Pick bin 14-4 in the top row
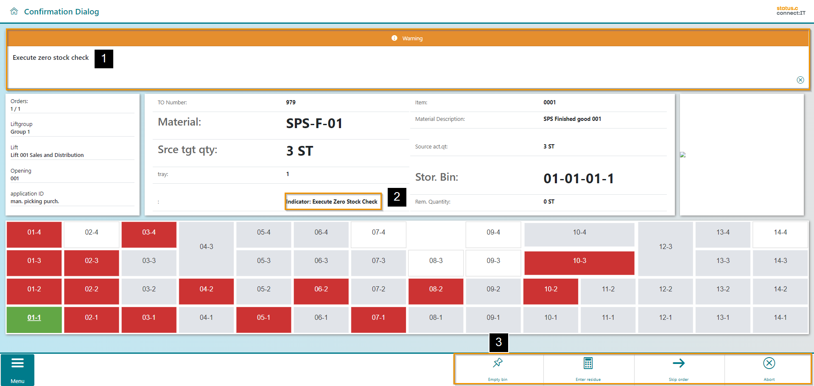The image size is (814, 386). (780, 232)
